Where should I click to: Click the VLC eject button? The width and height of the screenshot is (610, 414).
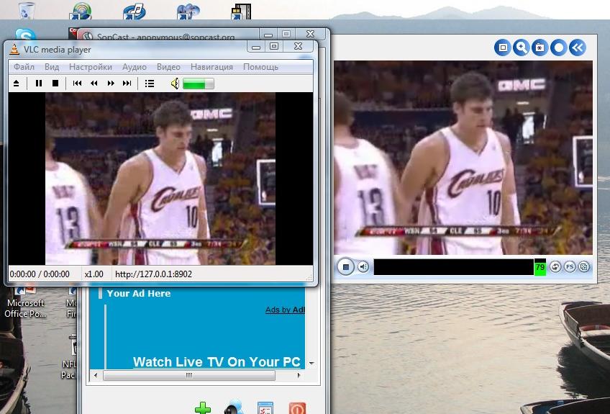point(17,84)
